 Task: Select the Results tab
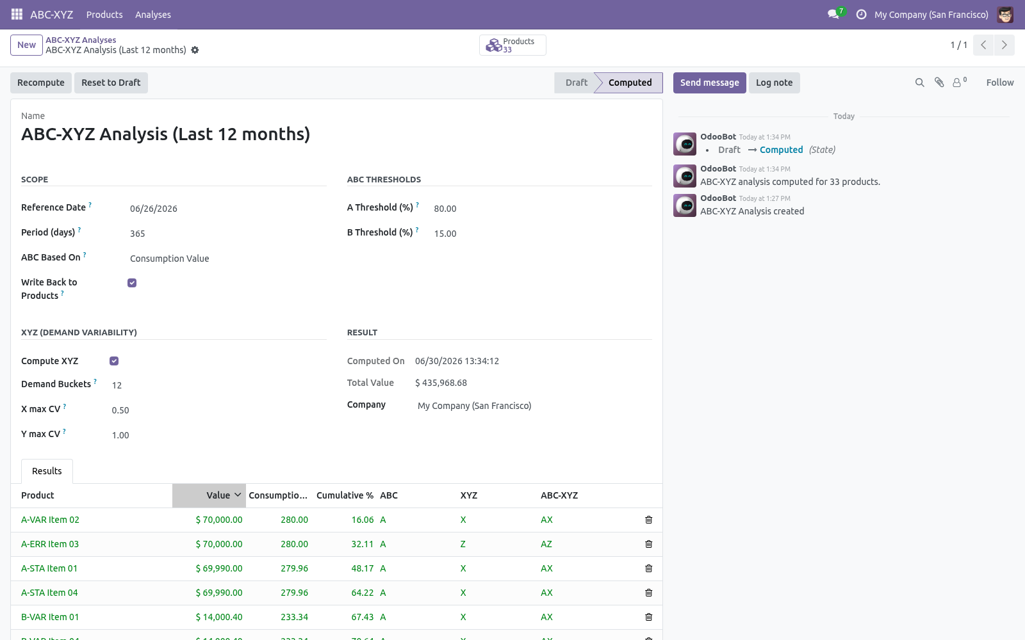point(47,471)
